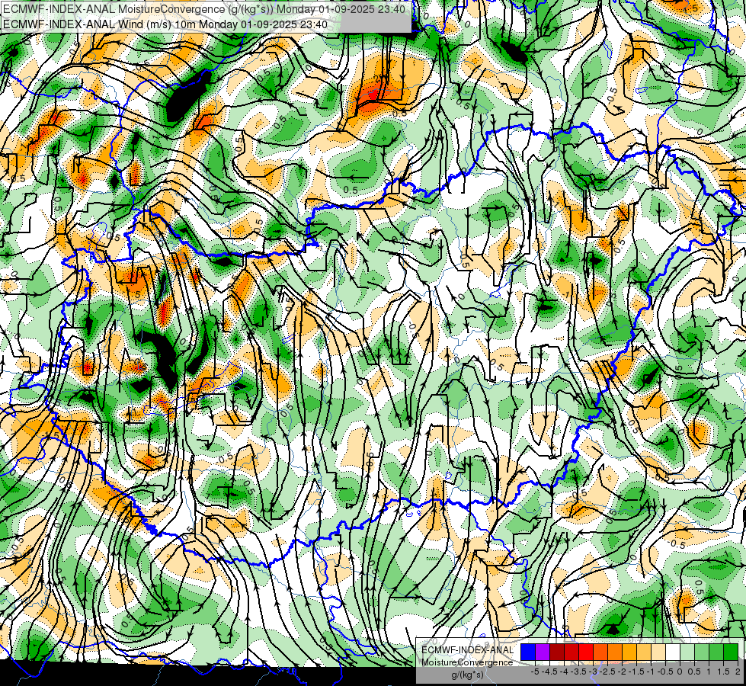Click the Wind (m/s) 10m title line
Image resolution: width=746 pixels, height=686 pixels.
165,24
